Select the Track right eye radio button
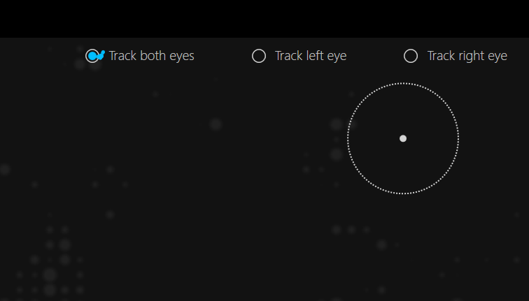The image size is (529, 301). click(411, 56)
